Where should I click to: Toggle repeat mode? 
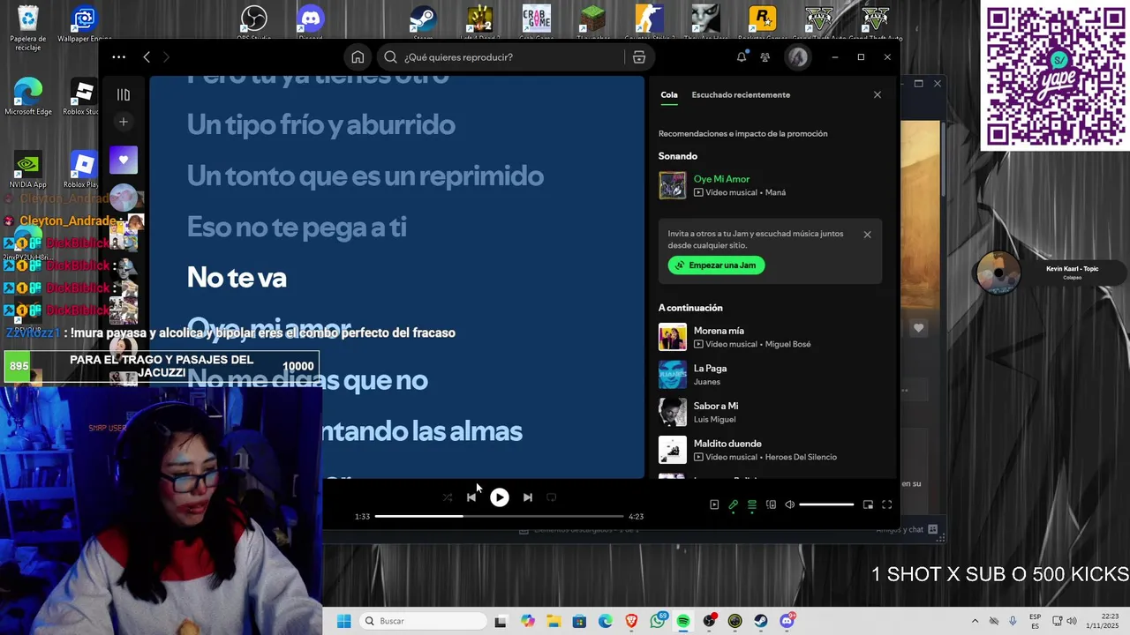[x=551, y=497]
